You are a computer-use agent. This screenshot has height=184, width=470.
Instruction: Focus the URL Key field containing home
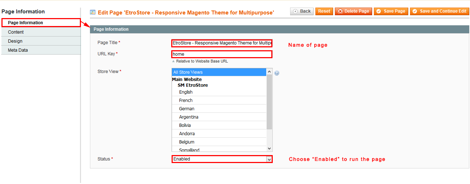pos(222,54)
